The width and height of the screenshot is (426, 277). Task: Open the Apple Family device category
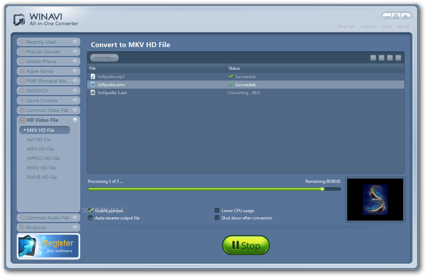[48, 71]
